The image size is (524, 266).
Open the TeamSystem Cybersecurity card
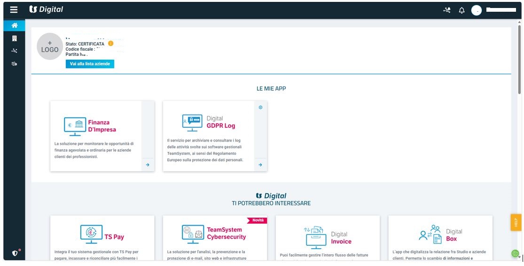coord(215,237)
